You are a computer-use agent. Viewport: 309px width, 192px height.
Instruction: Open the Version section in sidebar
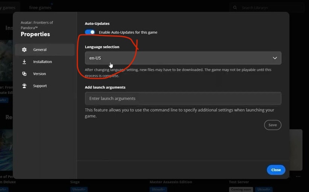(x=39, y=74)
